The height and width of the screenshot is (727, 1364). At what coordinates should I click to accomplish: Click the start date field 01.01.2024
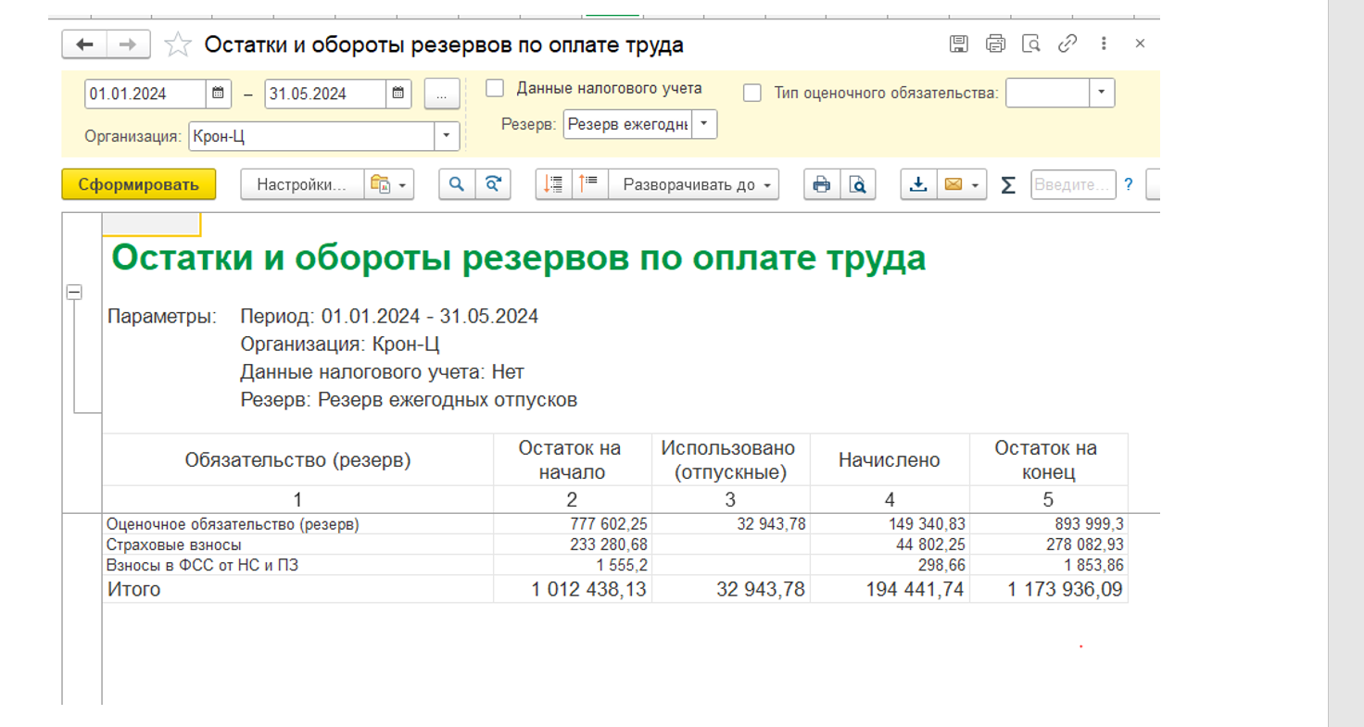pyautogui.click(x=145, y=94)
